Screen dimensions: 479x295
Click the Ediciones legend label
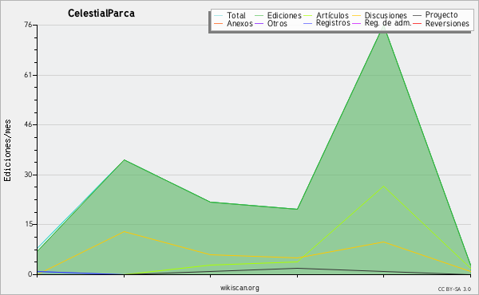point(284,15)
